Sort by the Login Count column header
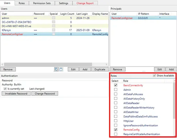The image size is (177, 138). pyautogui.click(x=67, y=14)
